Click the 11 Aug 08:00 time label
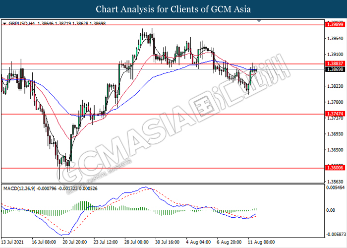The width and height of the screenshot is (347, 248). click(261, 242)
